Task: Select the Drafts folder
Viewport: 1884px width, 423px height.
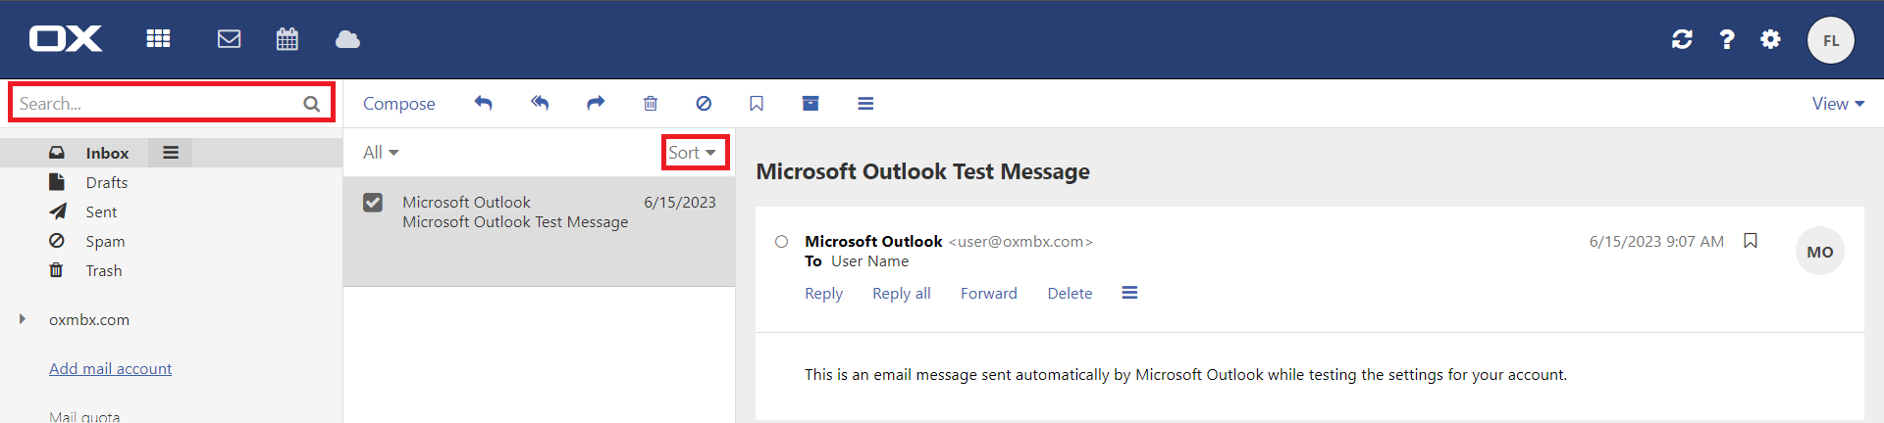Action: click(106, 182)
